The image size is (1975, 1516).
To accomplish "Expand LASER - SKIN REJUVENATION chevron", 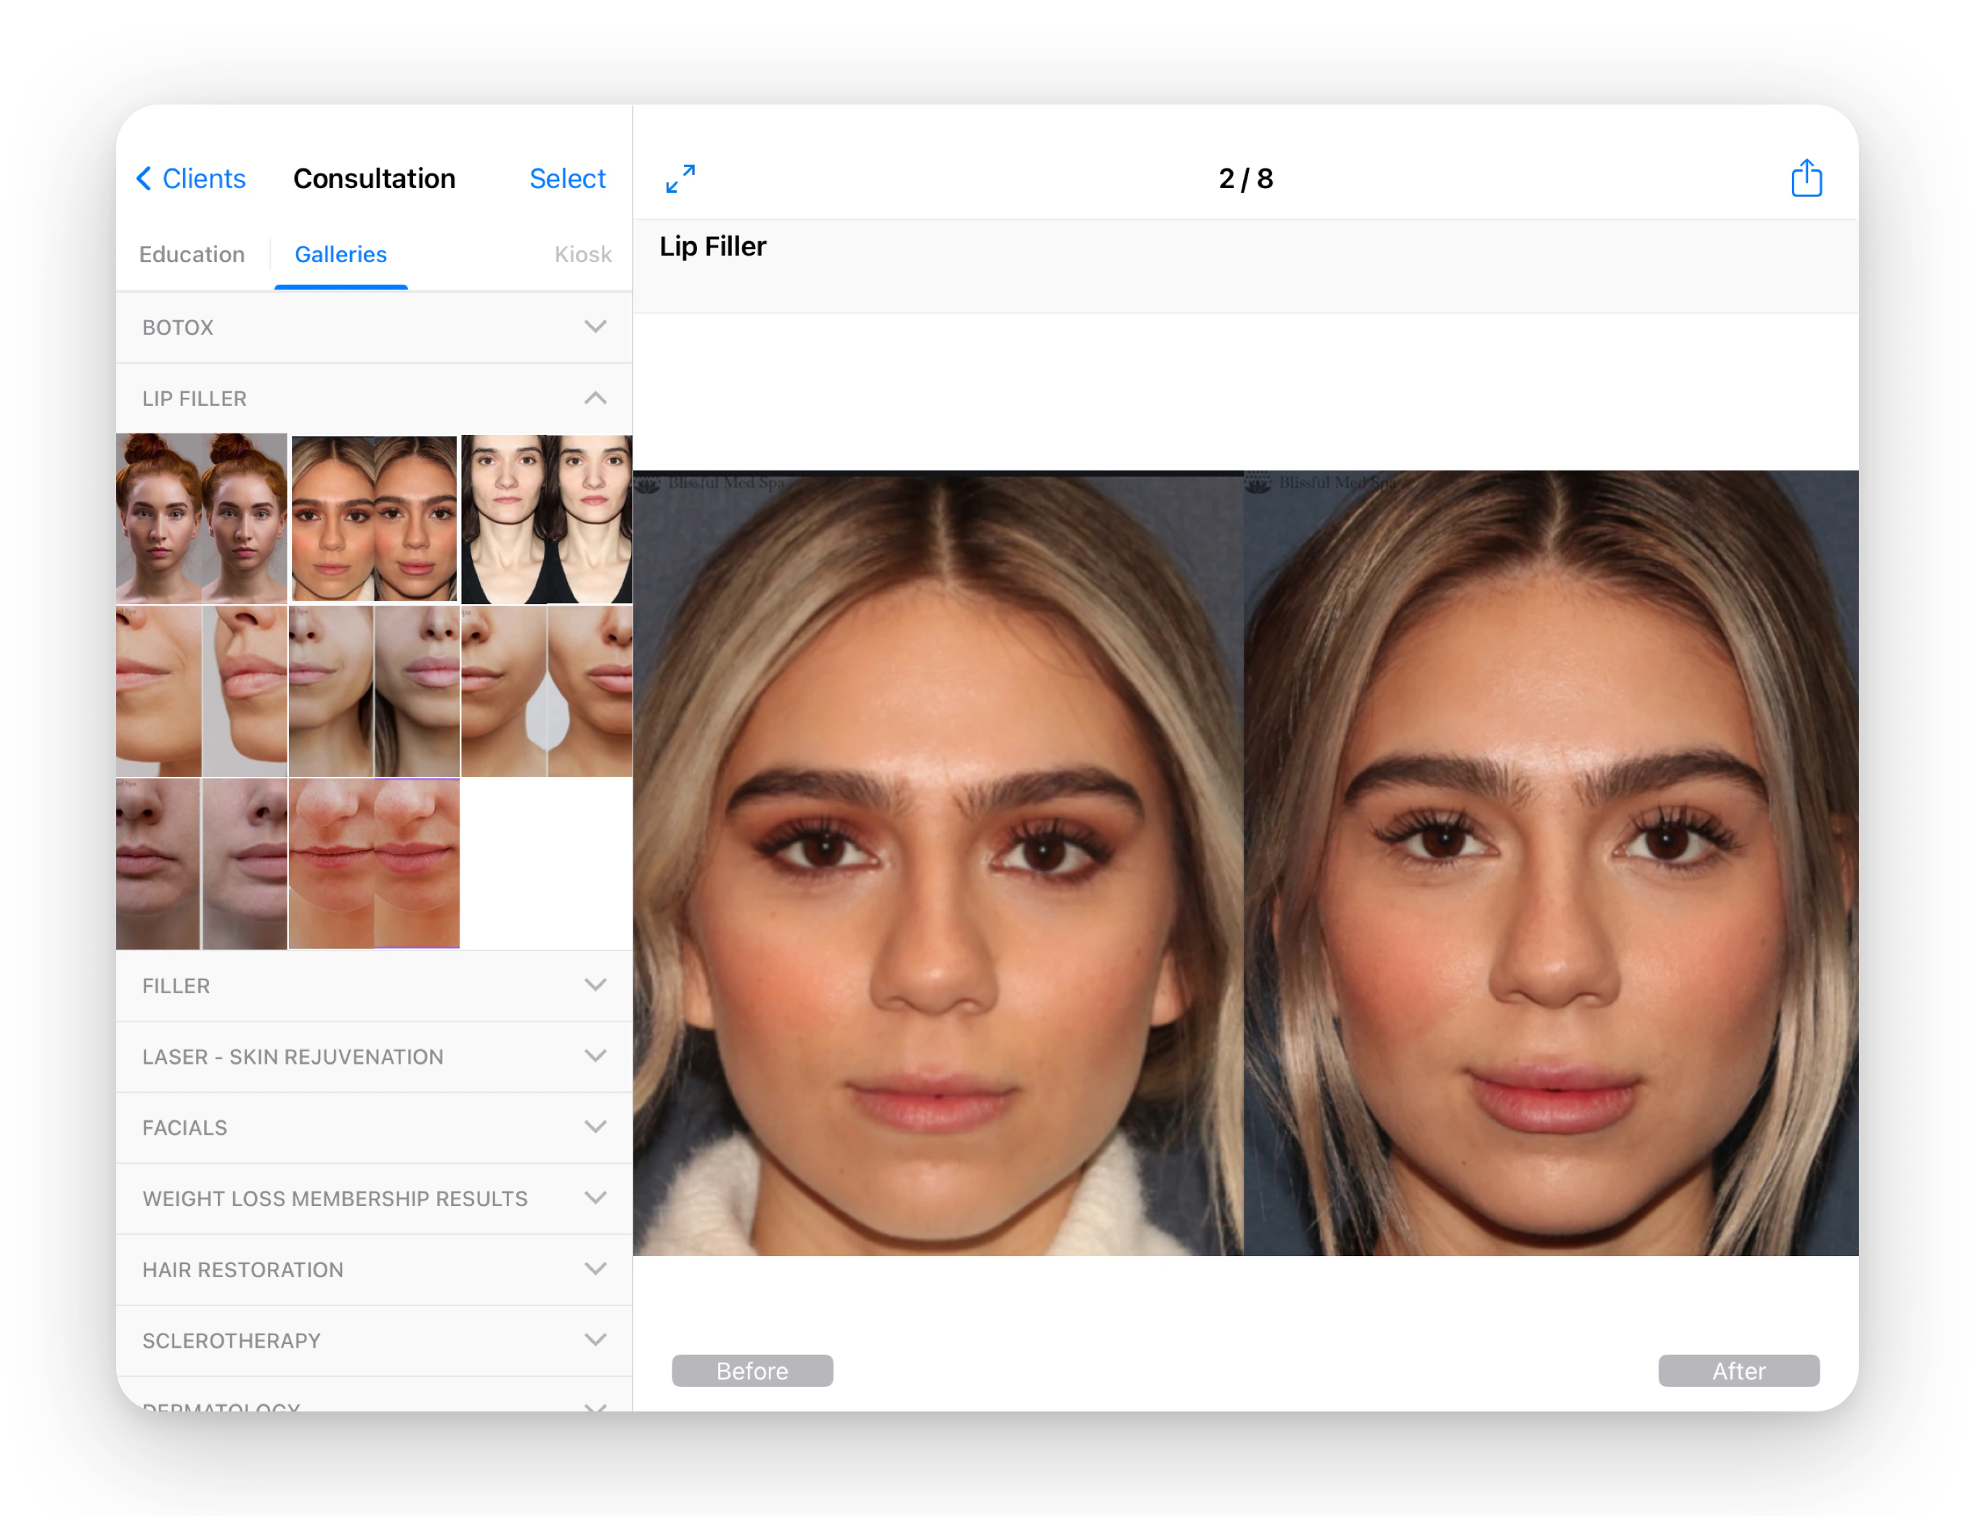I will (595, 1056).
